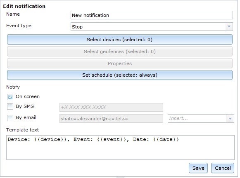Place cursor in the Template text area
The width and height of the screenshot is (240, 178).
pyautogui.click(x=120, y=148)
